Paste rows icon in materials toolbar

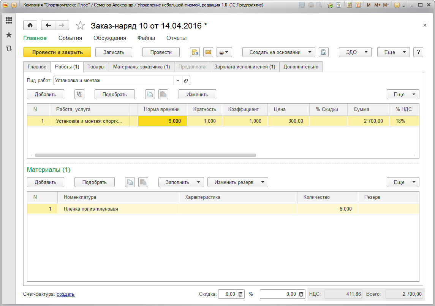pyautogui.click(x=143, y=182)
